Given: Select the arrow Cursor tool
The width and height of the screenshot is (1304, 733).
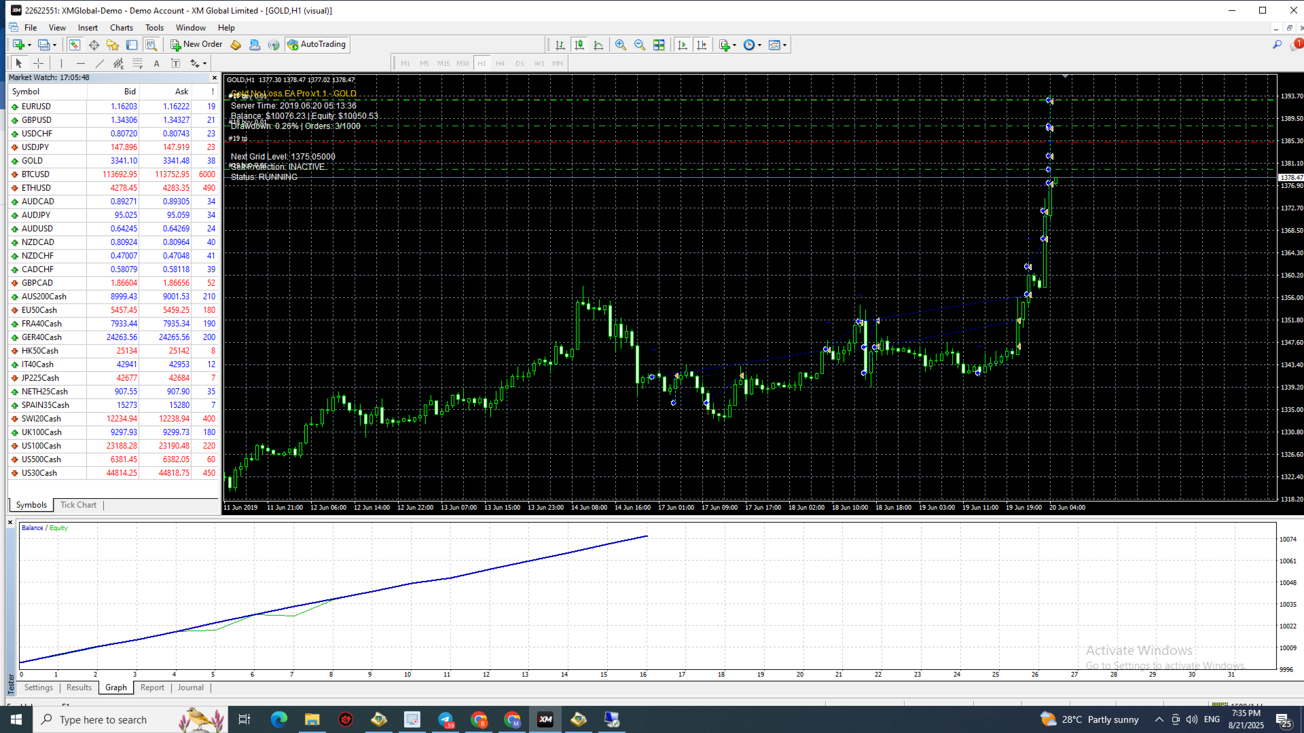Looking at the screenshot, I should tap(19, 63).
